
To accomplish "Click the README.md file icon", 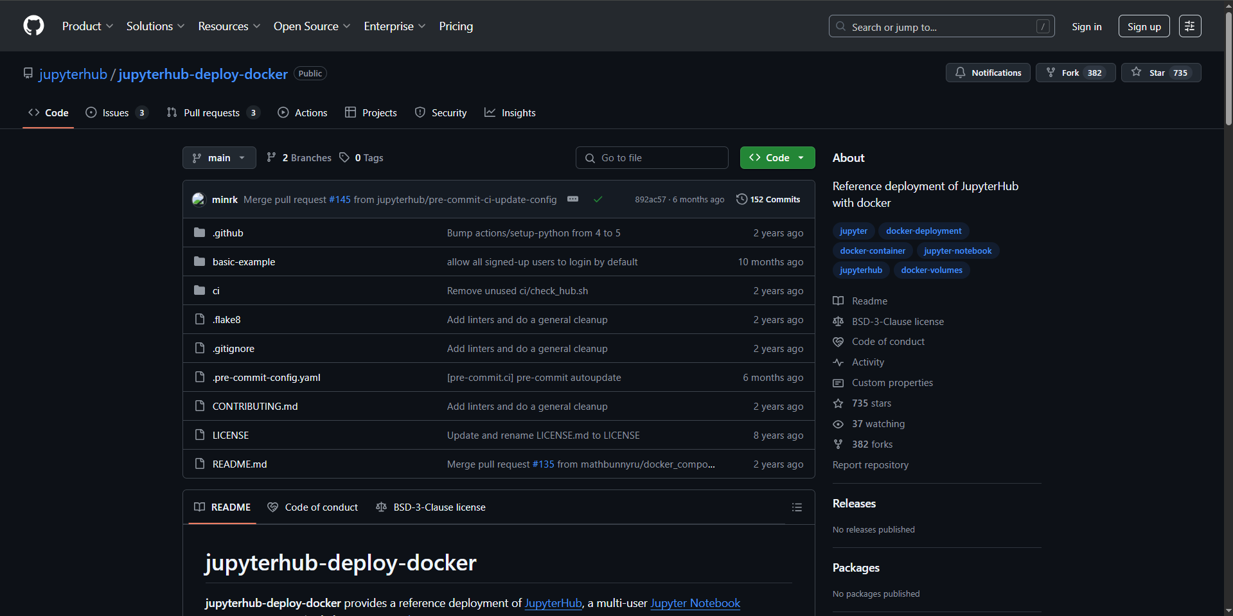I will [200, 464].
